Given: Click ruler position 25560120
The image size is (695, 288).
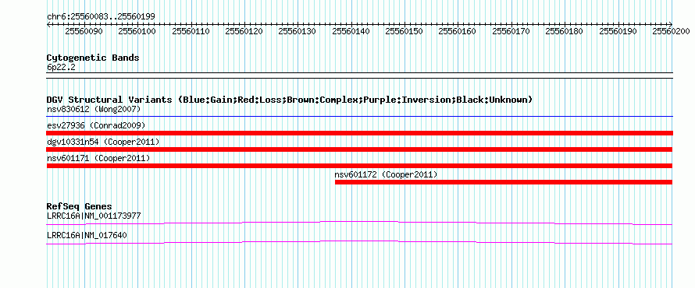Looking at the screenshot, I should [244, 31].
